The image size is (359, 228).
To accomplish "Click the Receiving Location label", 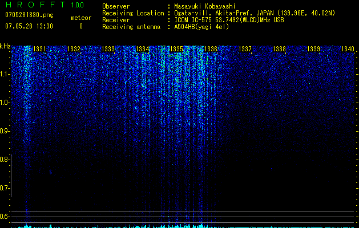I will point(133,13).
